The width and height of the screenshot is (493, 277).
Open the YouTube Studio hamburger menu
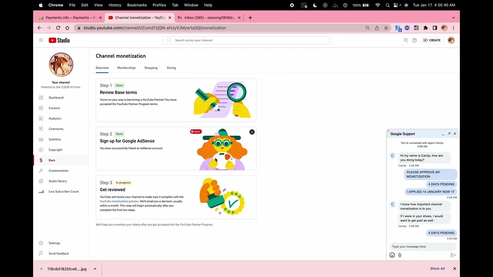(x=41, y=40)
